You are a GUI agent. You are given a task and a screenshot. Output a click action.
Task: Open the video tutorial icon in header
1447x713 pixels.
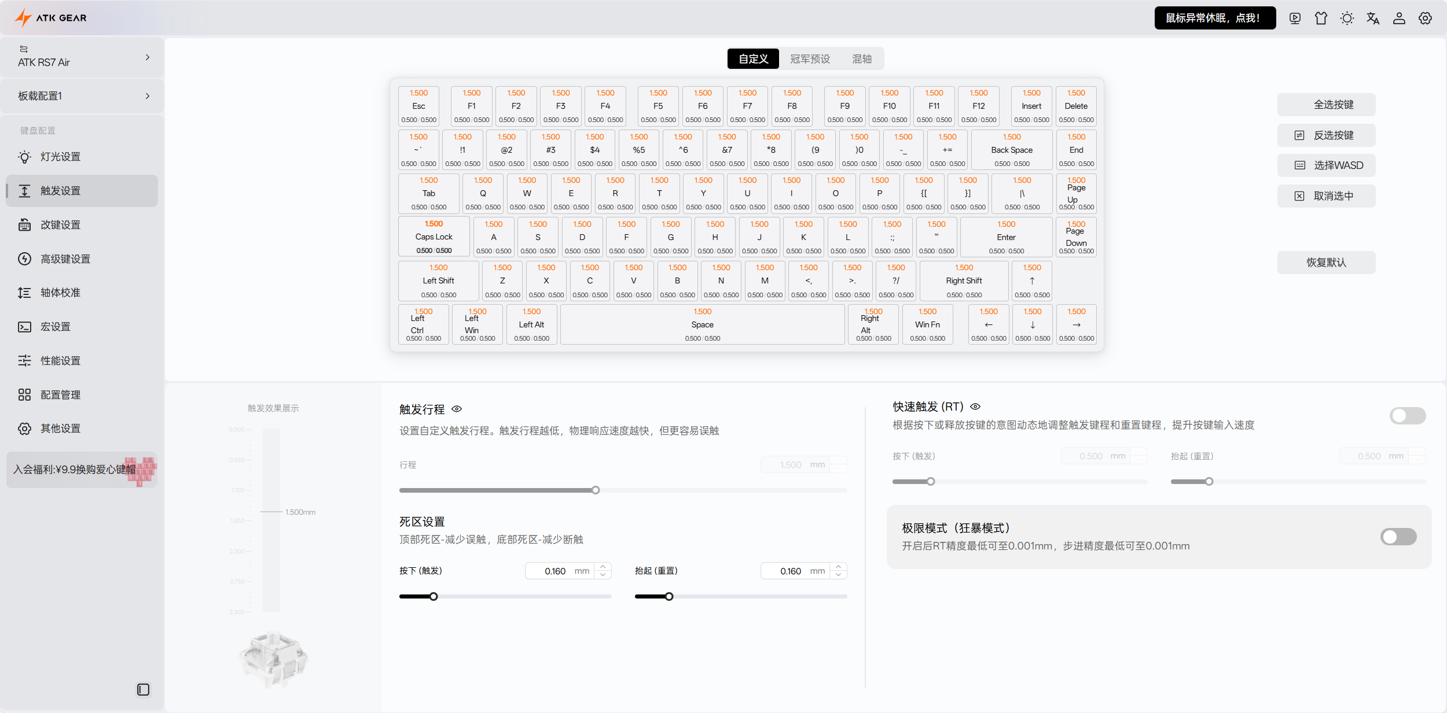click(x=1295, y=19)
